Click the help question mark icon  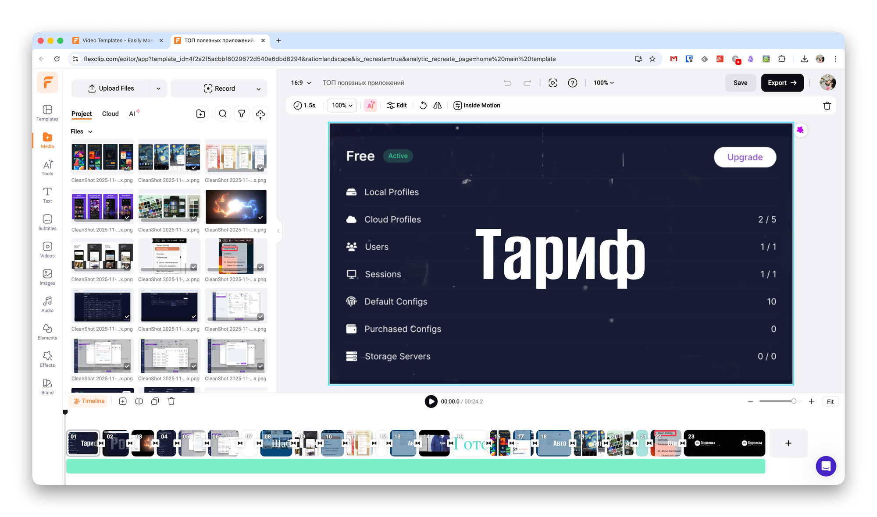(x=573, y=83)
